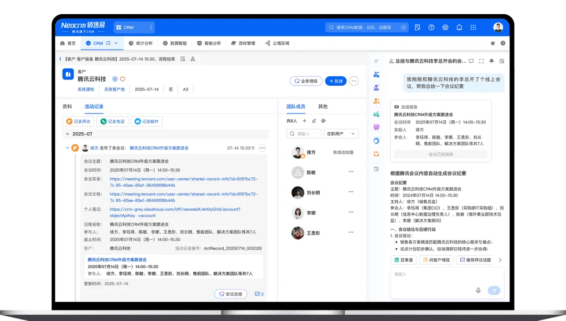Open the user profile avatar
This screenshot has height=321, width=566.
(x=498, y=27)
